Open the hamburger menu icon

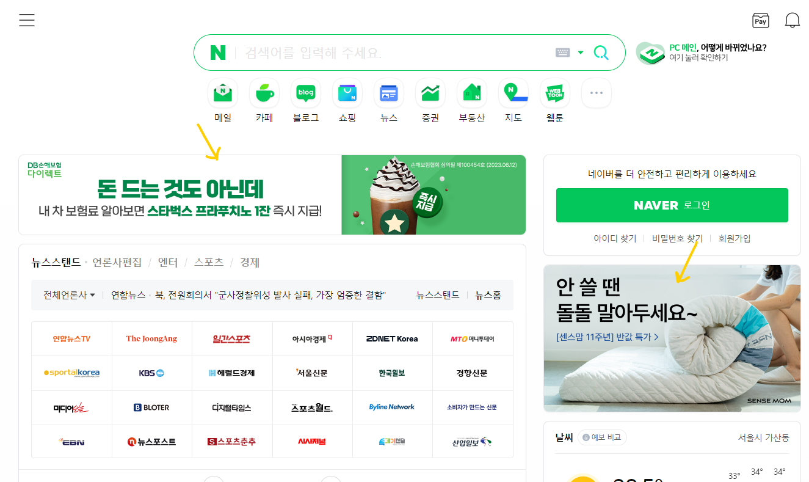[x=27, y=20]
